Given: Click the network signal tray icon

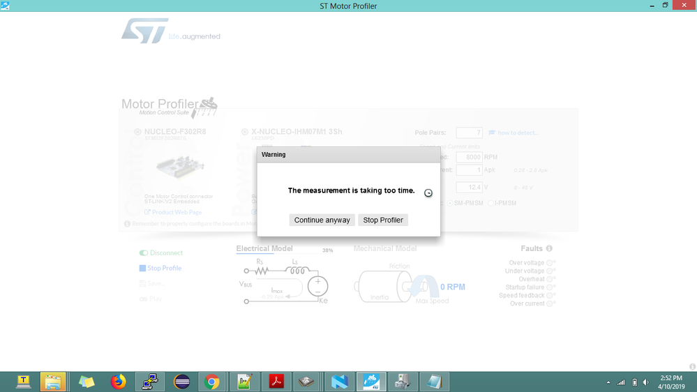Looking at the screenshot, I should point(621,382).
